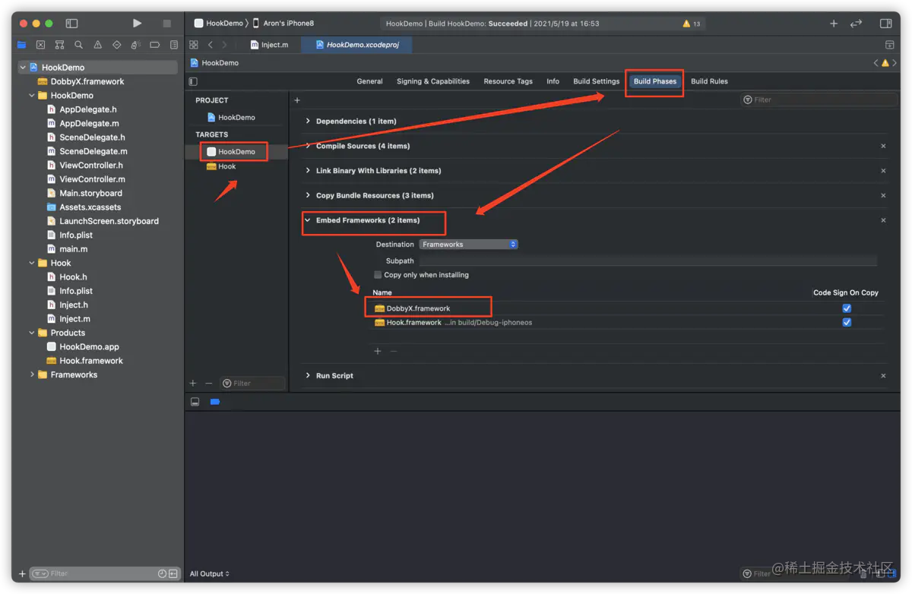Screen dimensions: 912x594
Task: Stop the running build
Action: click(x=167, y=24)
